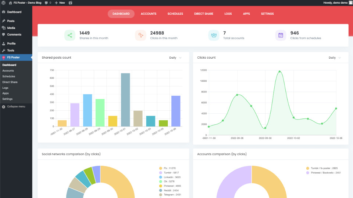Screen dimensions: 353x198
Task: Switch to the DIRECT SHARE tab
Action: [204, 14]
